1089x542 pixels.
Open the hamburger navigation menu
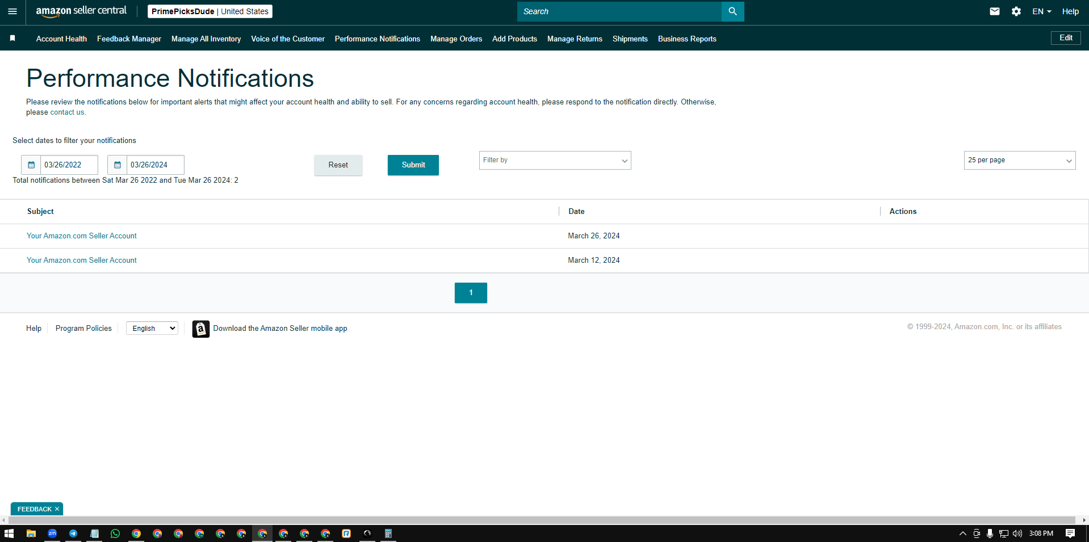(12, 11)
